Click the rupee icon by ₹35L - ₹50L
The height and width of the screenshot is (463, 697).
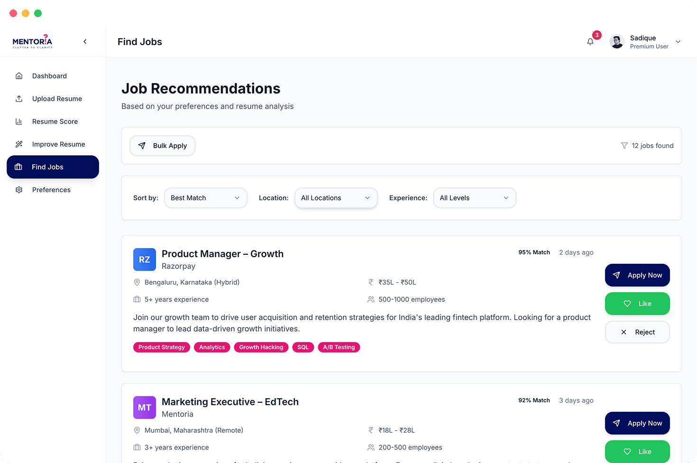click(x=371, y=282)
